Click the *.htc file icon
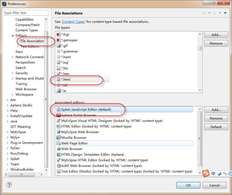232x195 pixels. [59, 68]
